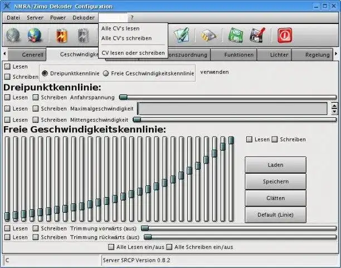Open the Dekoder menu
The width and height of the screenshot is (341, 268).
(84, 18)
